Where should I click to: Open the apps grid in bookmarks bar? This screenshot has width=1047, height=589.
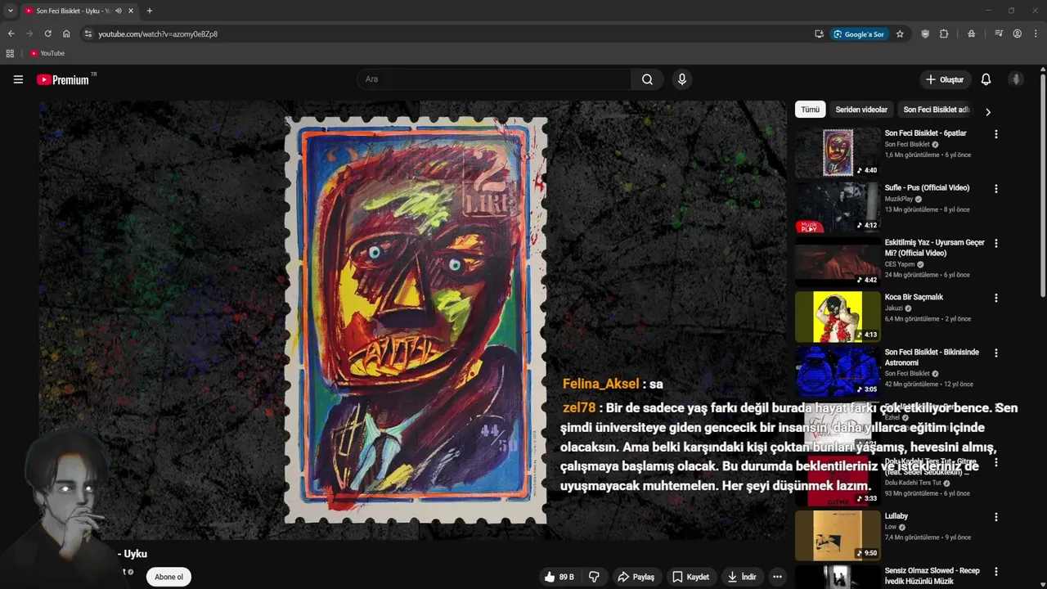10,53
